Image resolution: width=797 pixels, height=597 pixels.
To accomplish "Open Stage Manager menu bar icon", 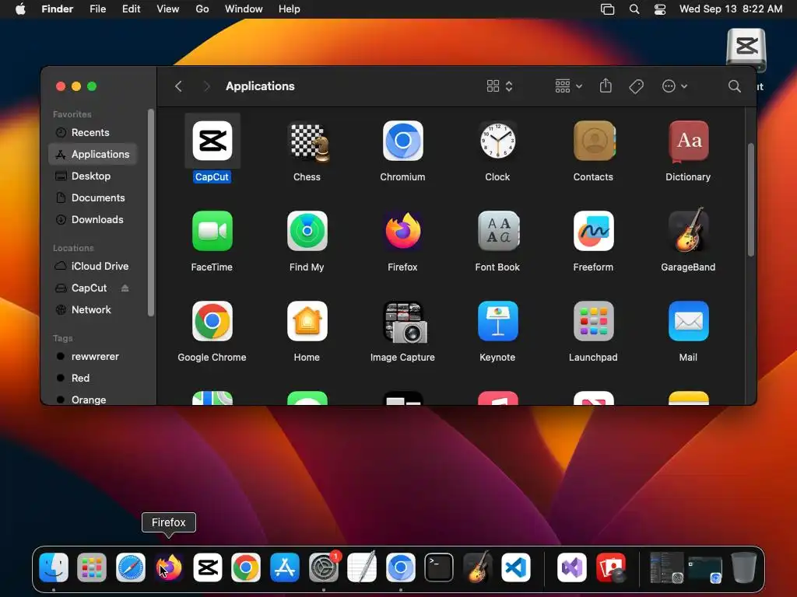I will pyautogui.click(x=607, y=9).
